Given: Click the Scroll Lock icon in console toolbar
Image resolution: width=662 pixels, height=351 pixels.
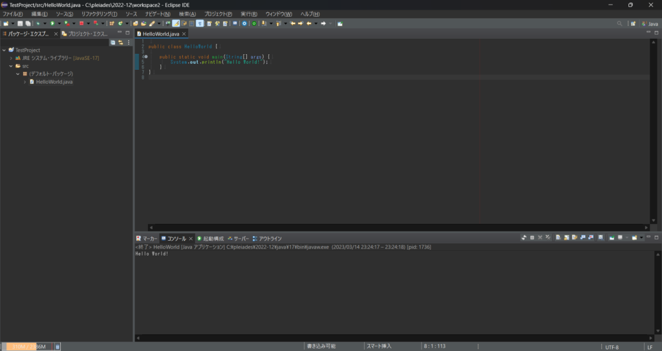Looking at the screenshot, I should [566, 238].
